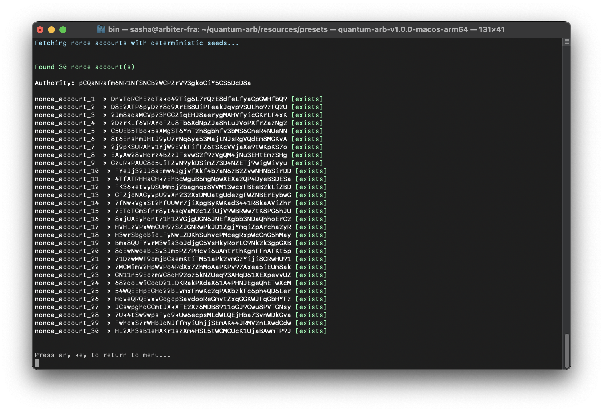This screenshot has height=412, width=603.
Task: Click the "Press any key to return" prompt
Action: tap(103, 355)
